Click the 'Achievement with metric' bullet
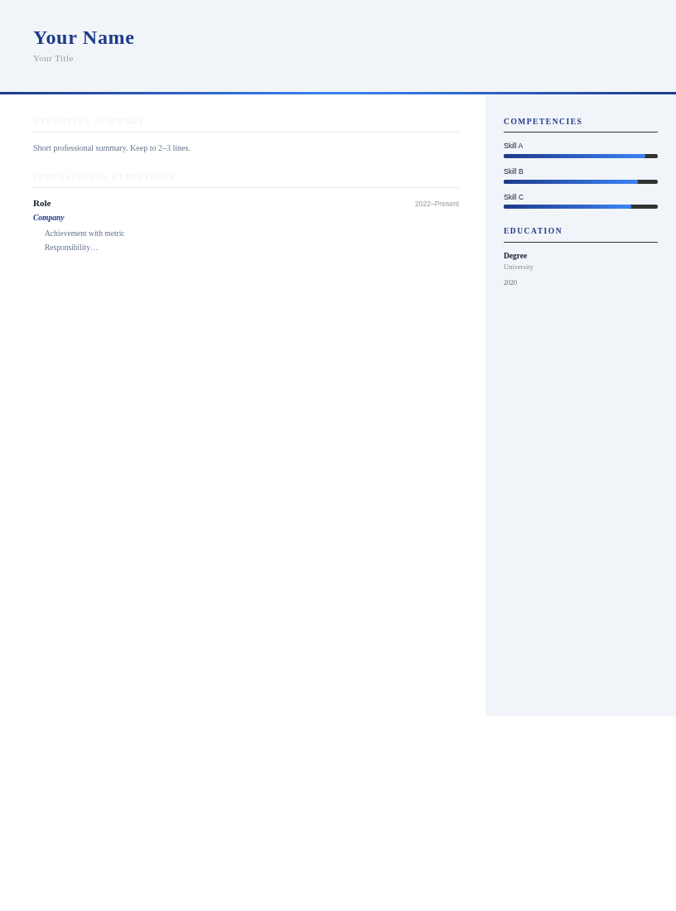 pyautogui.click(x=84, y=234)
